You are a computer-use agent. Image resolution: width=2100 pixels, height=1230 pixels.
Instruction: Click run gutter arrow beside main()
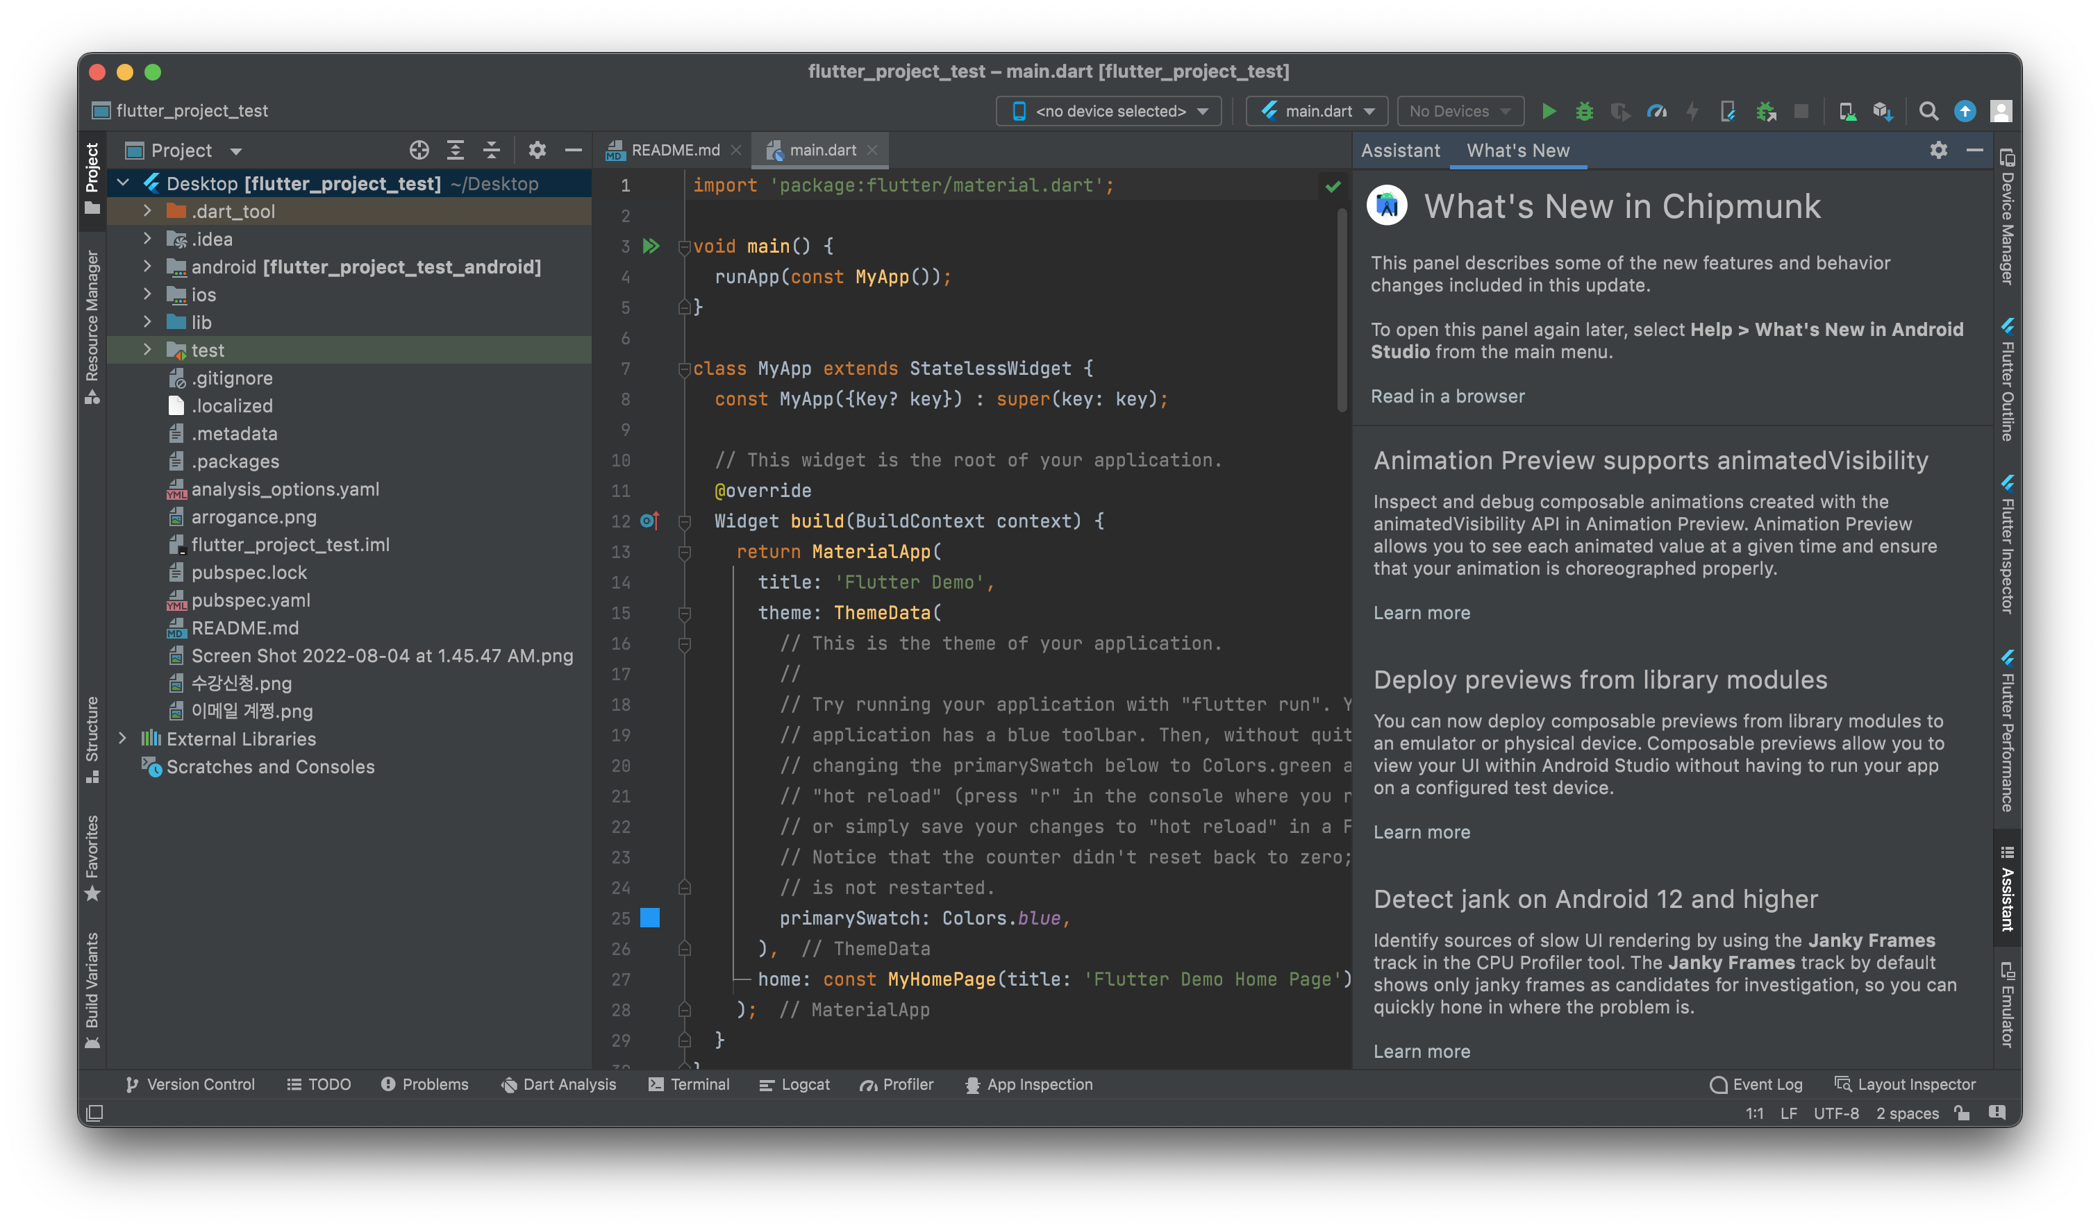651,246
